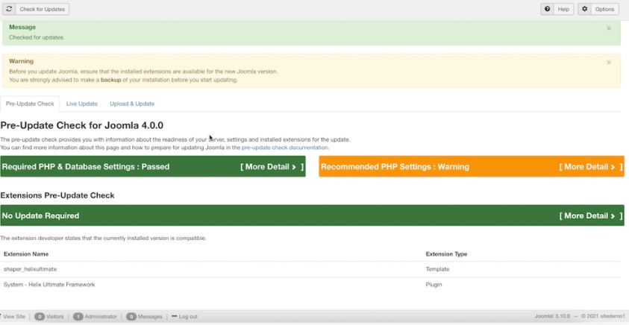Expand More Detail for No Update Required
Viewport: 629px width, 325px height.
590,215
